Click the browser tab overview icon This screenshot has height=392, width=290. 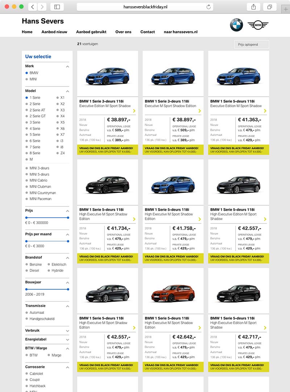coord(269,7)
